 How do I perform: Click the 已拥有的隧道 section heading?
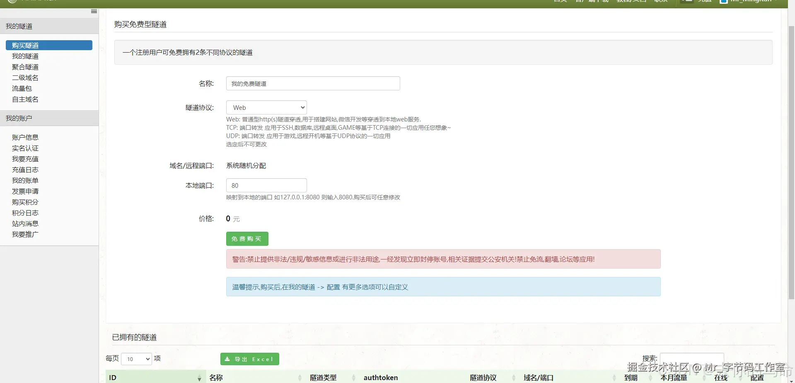[x=135, y=337]
